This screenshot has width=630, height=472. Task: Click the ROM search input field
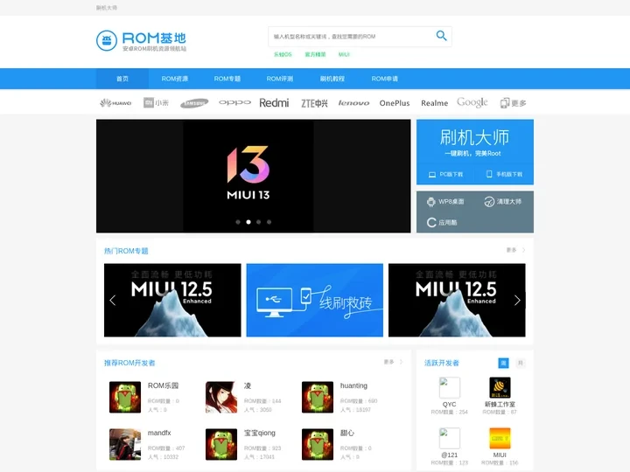(x=350, y=37)
